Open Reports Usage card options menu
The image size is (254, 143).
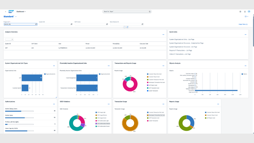tap(218, 104)
